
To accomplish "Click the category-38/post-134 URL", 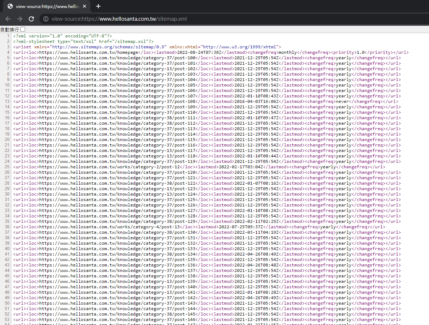I will pos(117,254).
